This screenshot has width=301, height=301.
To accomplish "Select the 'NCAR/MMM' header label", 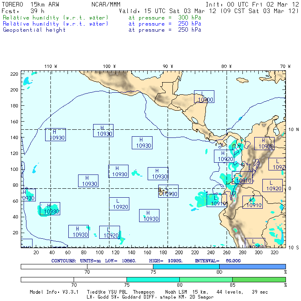I will click(x=106, y=4).
